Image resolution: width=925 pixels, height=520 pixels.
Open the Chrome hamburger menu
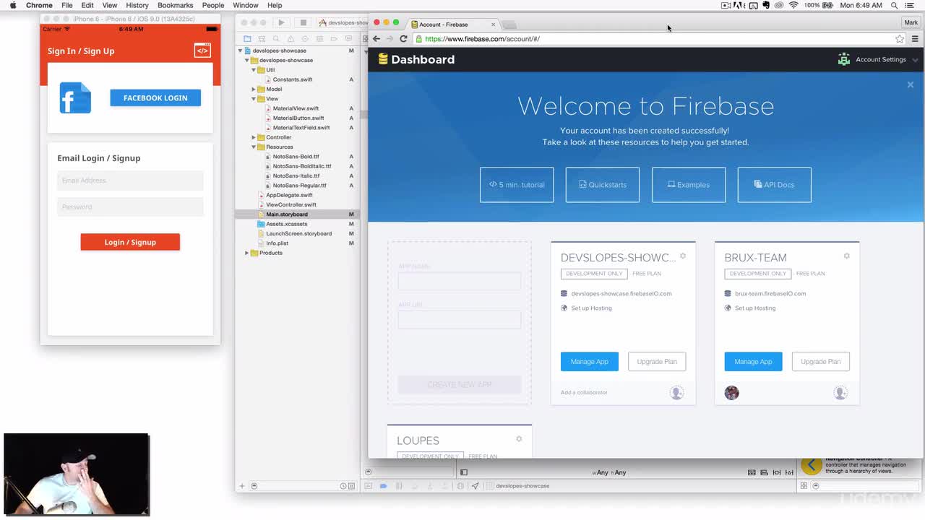point(915,39)
